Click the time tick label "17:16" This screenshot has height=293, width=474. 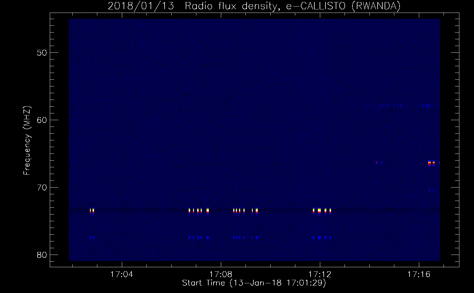(419, 275)
